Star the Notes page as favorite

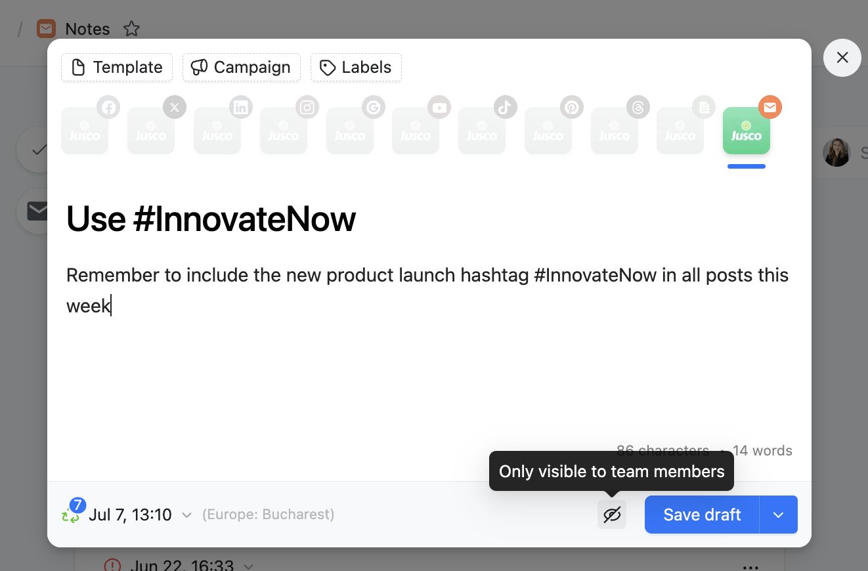132,29
